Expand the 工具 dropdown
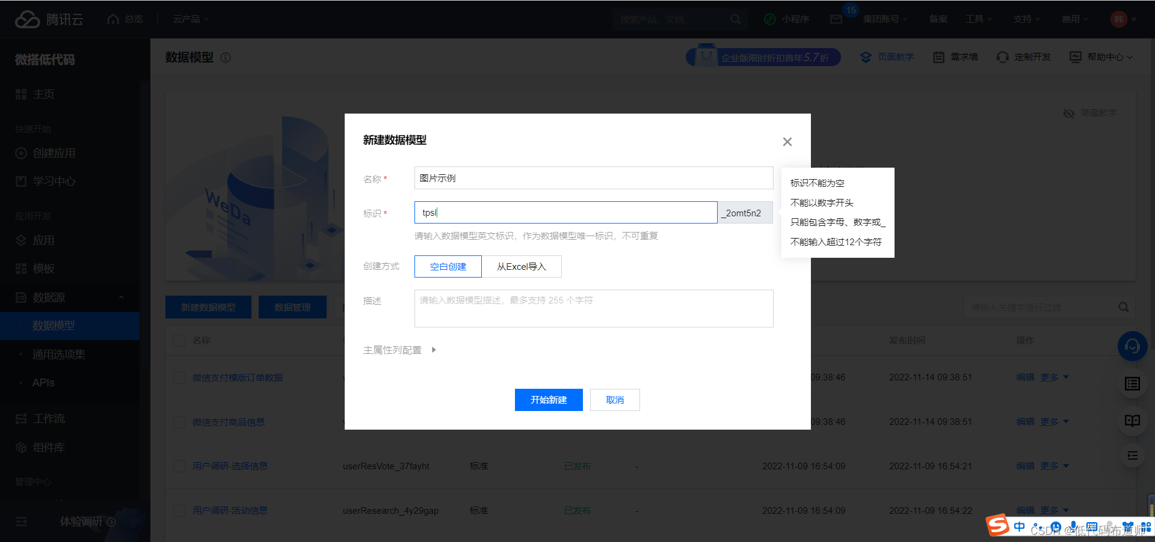Screen dimensions: 1155x542 click(978, 19)
